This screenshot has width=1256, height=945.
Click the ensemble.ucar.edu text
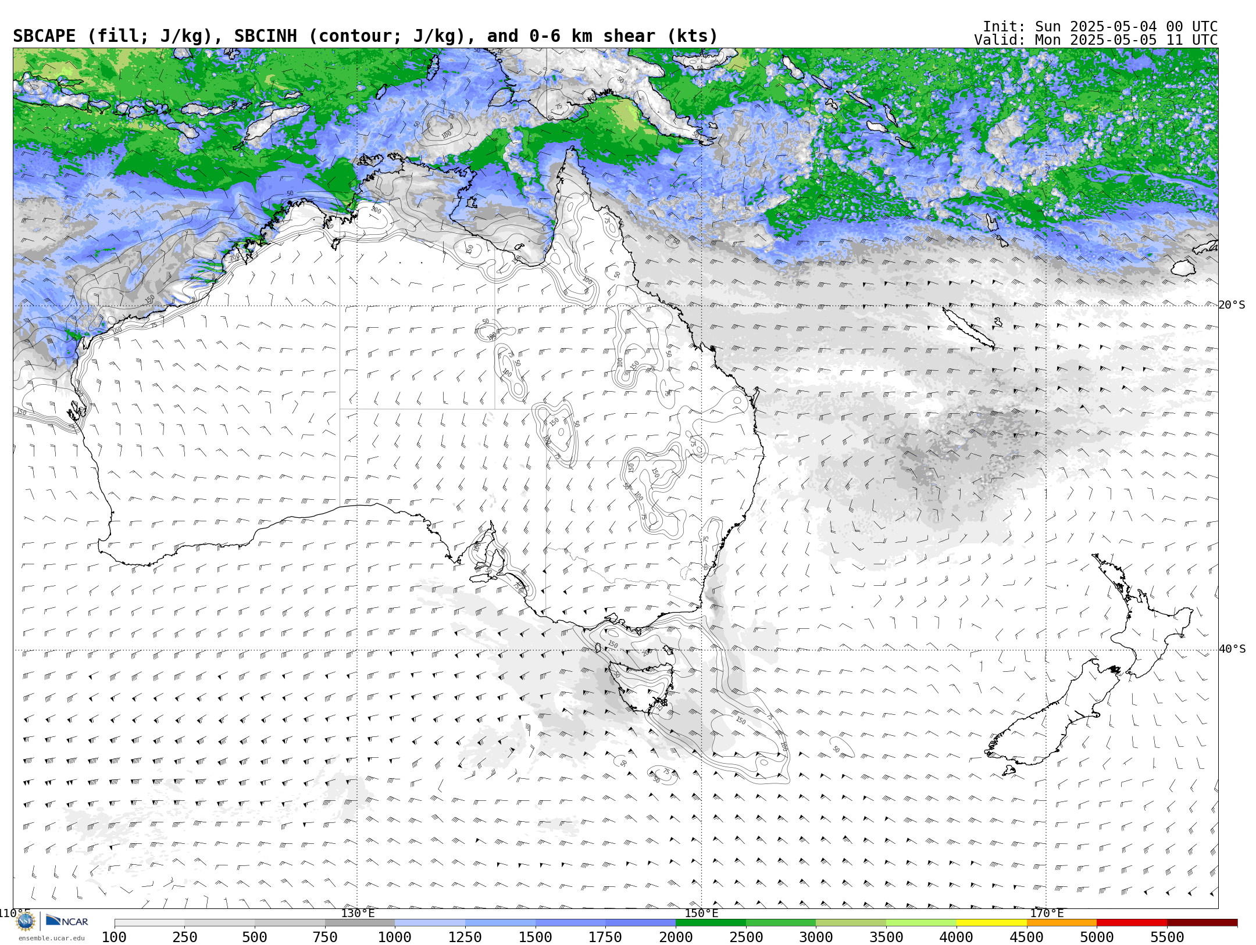(51, 938)
